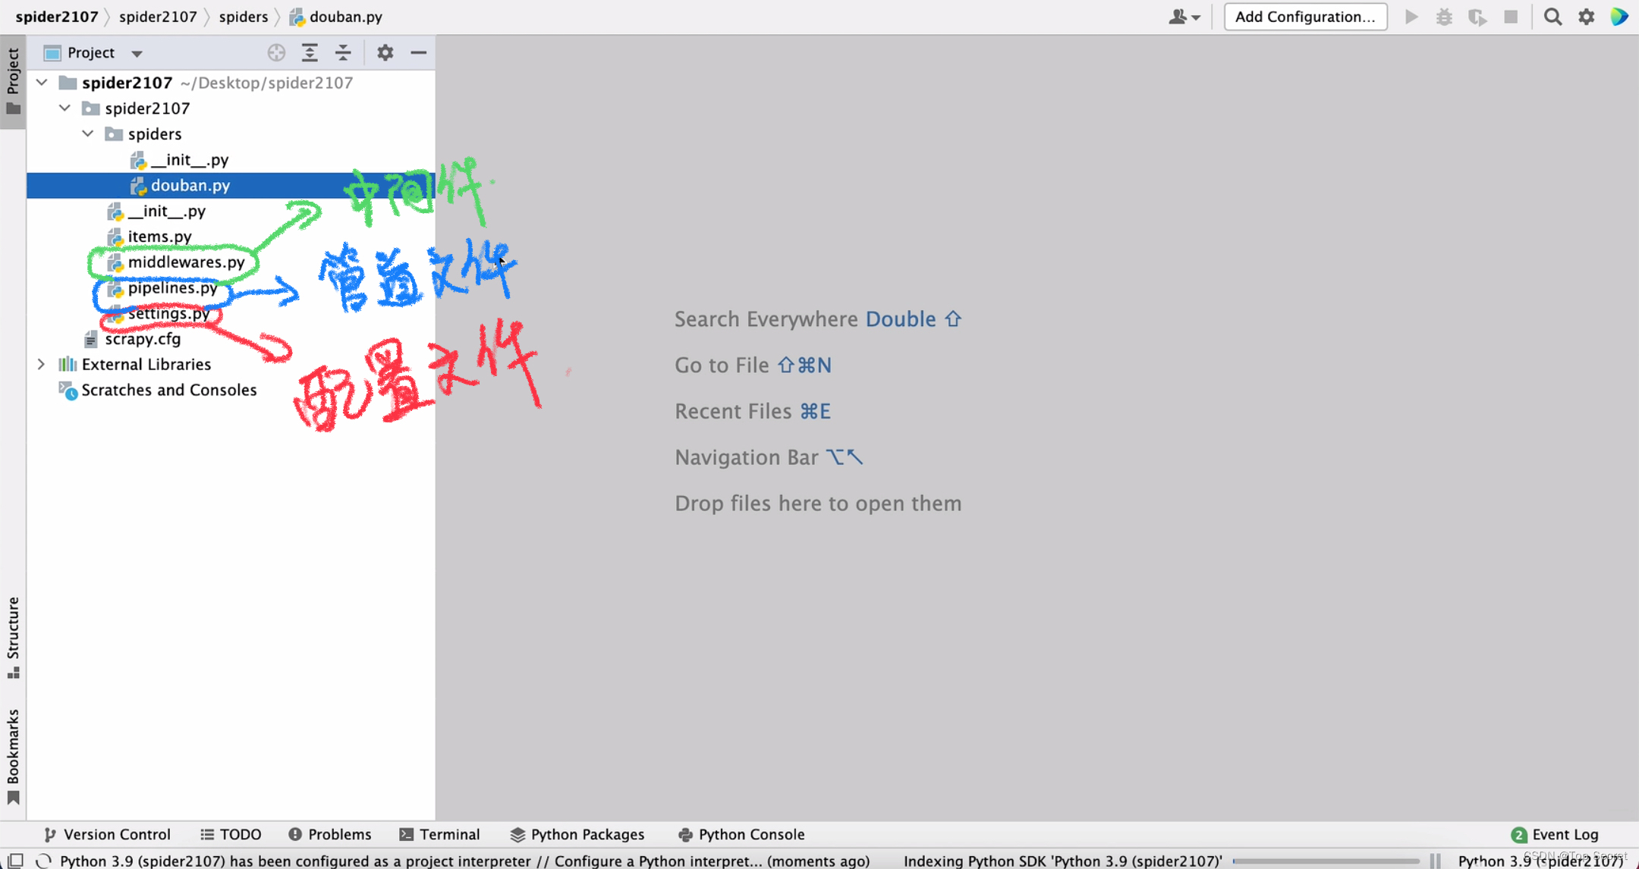The image size is (1639, 869).
Task: Click the Select Opened File locate icon
Action: click(276, 52)
